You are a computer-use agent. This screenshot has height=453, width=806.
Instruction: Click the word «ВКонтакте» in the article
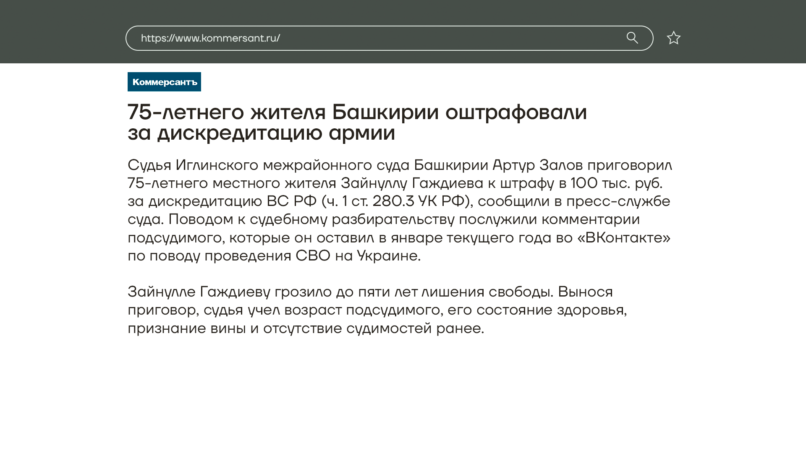click(623, 237)
